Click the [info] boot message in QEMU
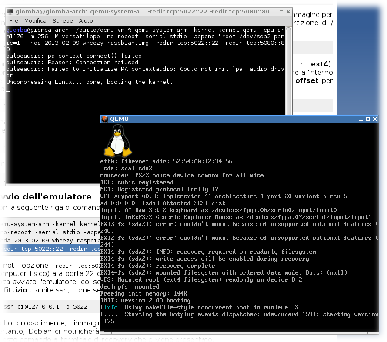The width and height of the screenshot is (387, 342). (x=108, y=307)
